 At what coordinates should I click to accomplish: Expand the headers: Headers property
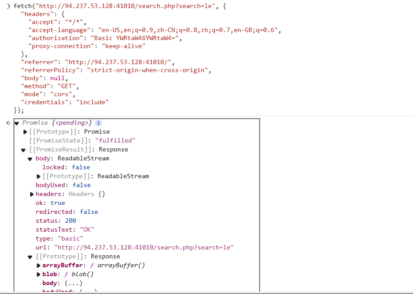point(31,194)
